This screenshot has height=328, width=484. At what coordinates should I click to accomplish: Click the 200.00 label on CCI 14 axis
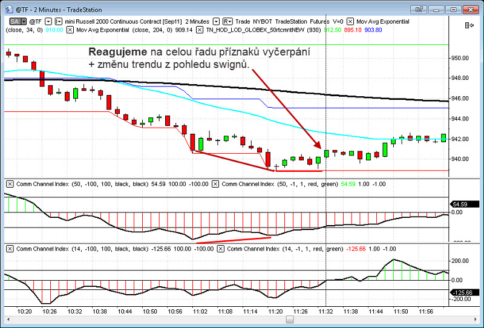click(460, 261)
